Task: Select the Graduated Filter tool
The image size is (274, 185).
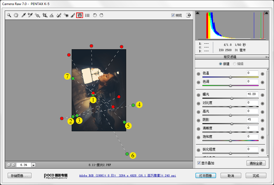Action: point(80,15)
